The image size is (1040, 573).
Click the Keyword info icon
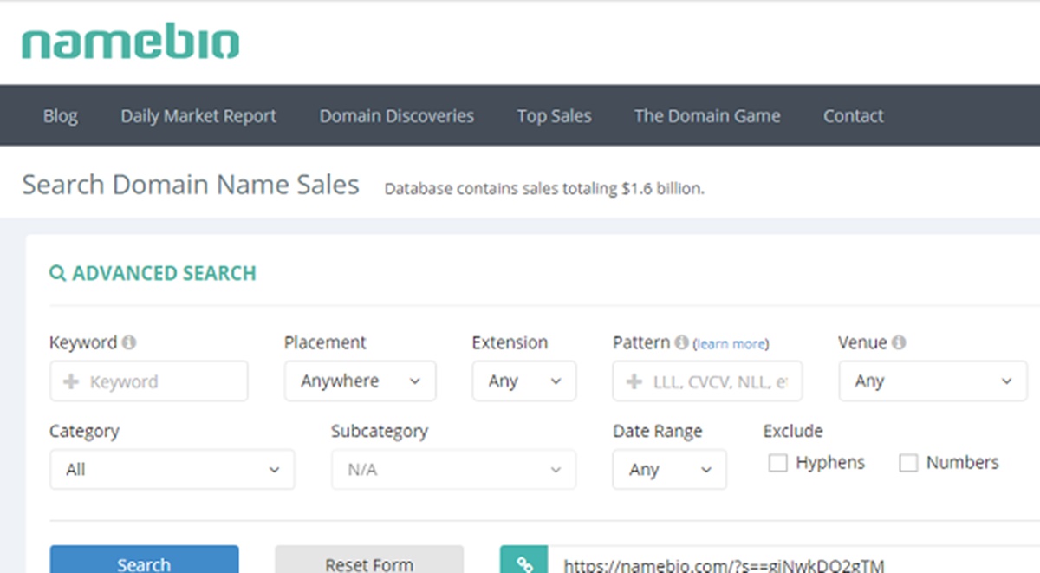click(129, 342)
